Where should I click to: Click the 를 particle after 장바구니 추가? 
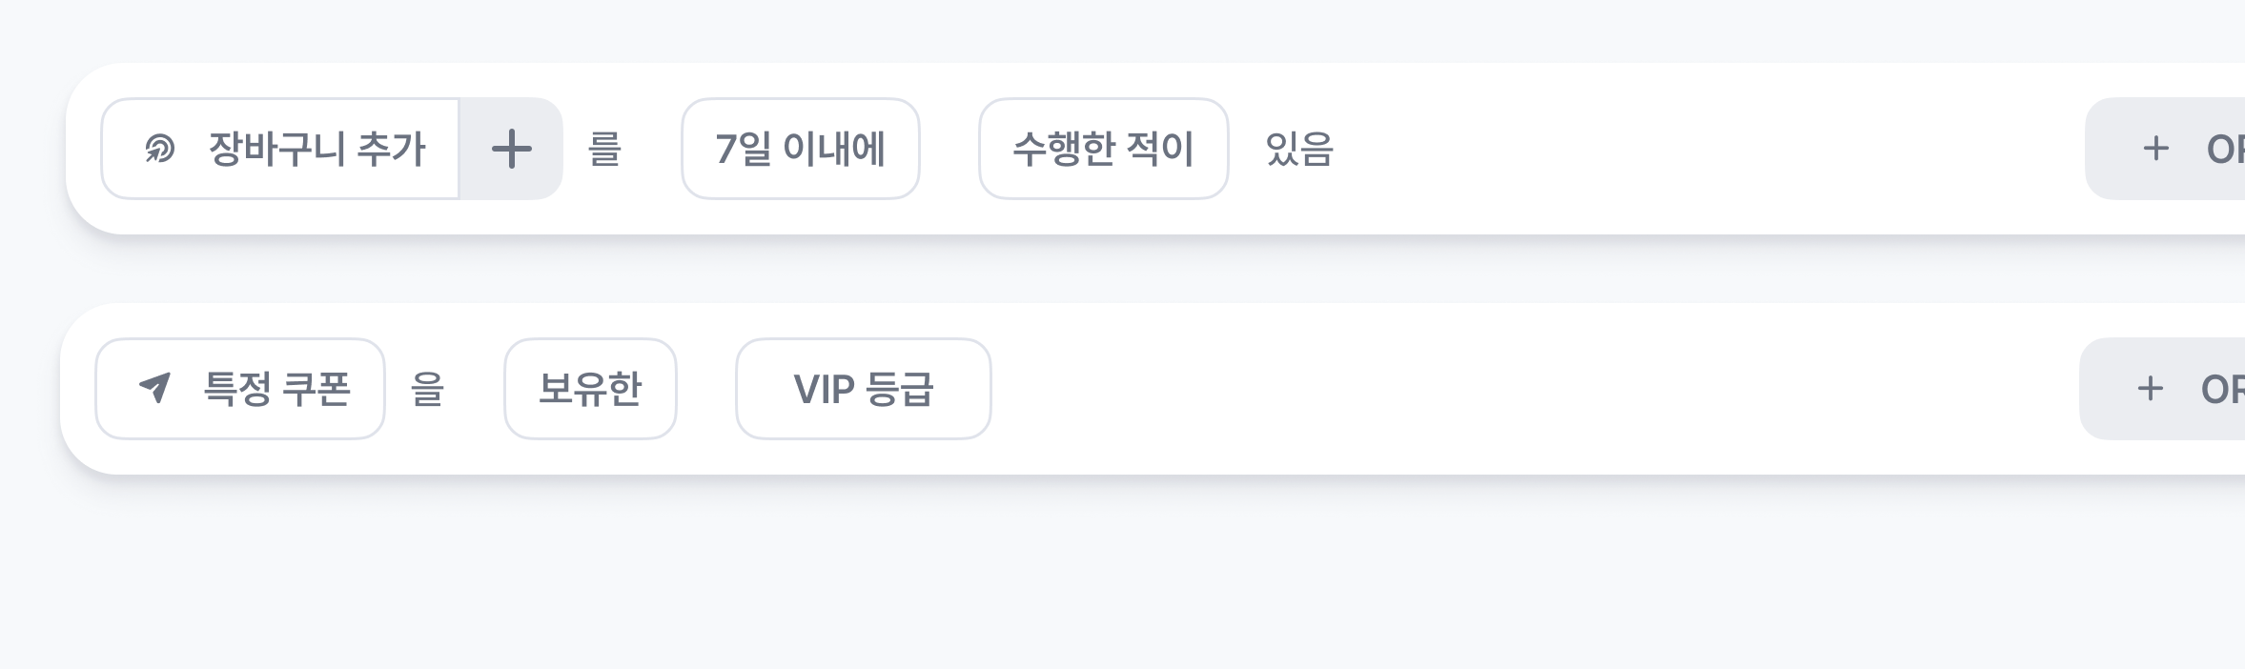point(604,149)
